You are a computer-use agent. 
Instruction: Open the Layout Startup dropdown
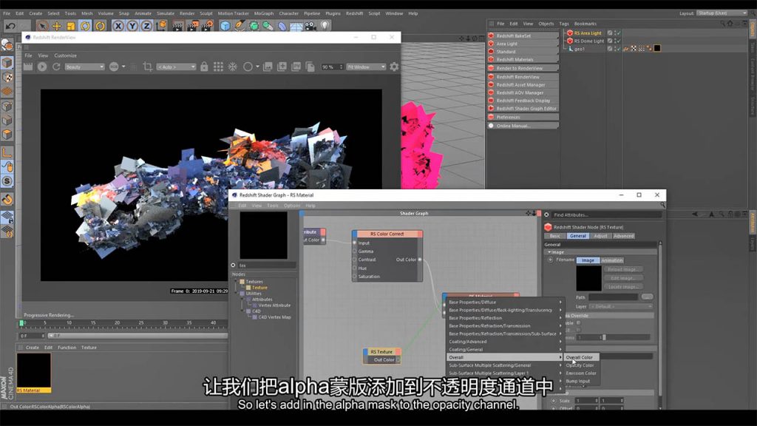723,13
